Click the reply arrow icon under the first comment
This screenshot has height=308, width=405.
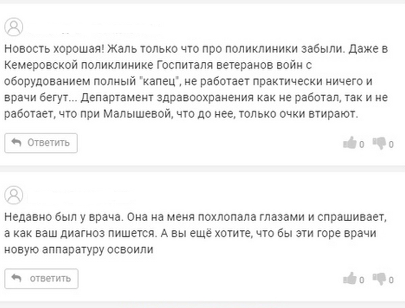(x=16, y=143)
